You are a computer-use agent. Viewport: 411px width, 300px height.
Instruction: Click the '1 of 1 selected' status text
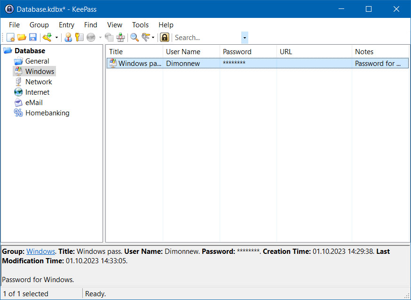click(x=26, y=294)
